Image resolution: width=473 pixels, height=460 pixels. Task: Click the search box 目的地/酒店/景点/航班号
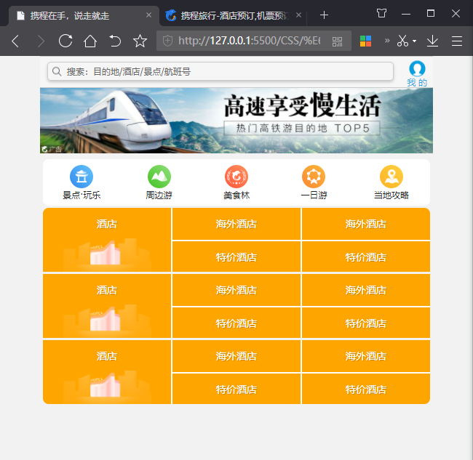(x=220, y=71)
